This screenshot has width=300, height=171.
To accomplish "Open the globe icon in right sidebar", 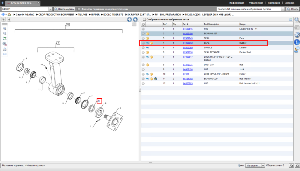I will (297, 35).
